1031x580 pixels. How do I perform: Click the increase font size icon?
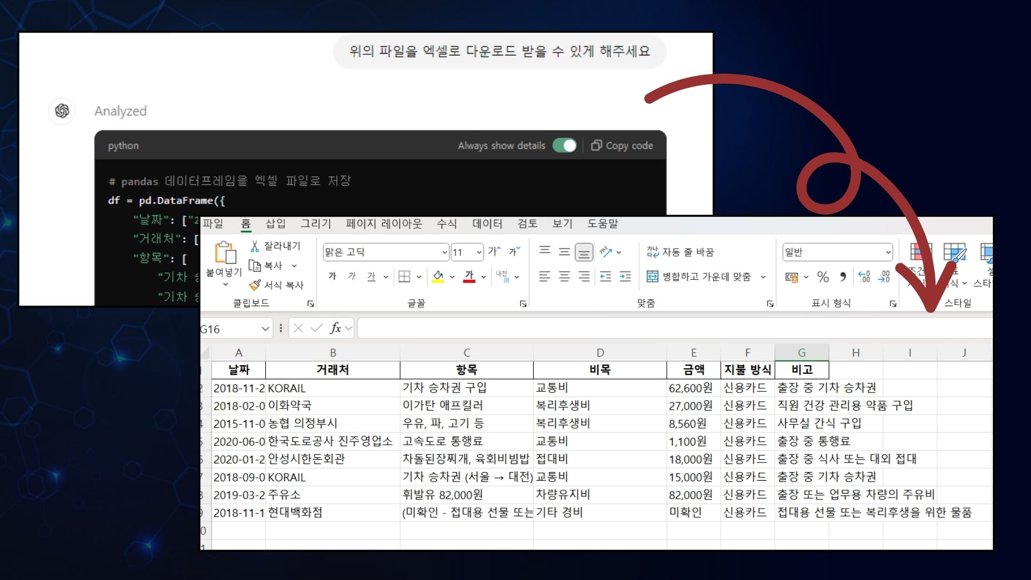pos(494,252)
